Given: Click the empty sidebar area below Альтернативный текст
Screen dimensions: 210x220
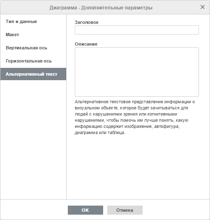Looking at the screenshot, I should click(33, 139).
